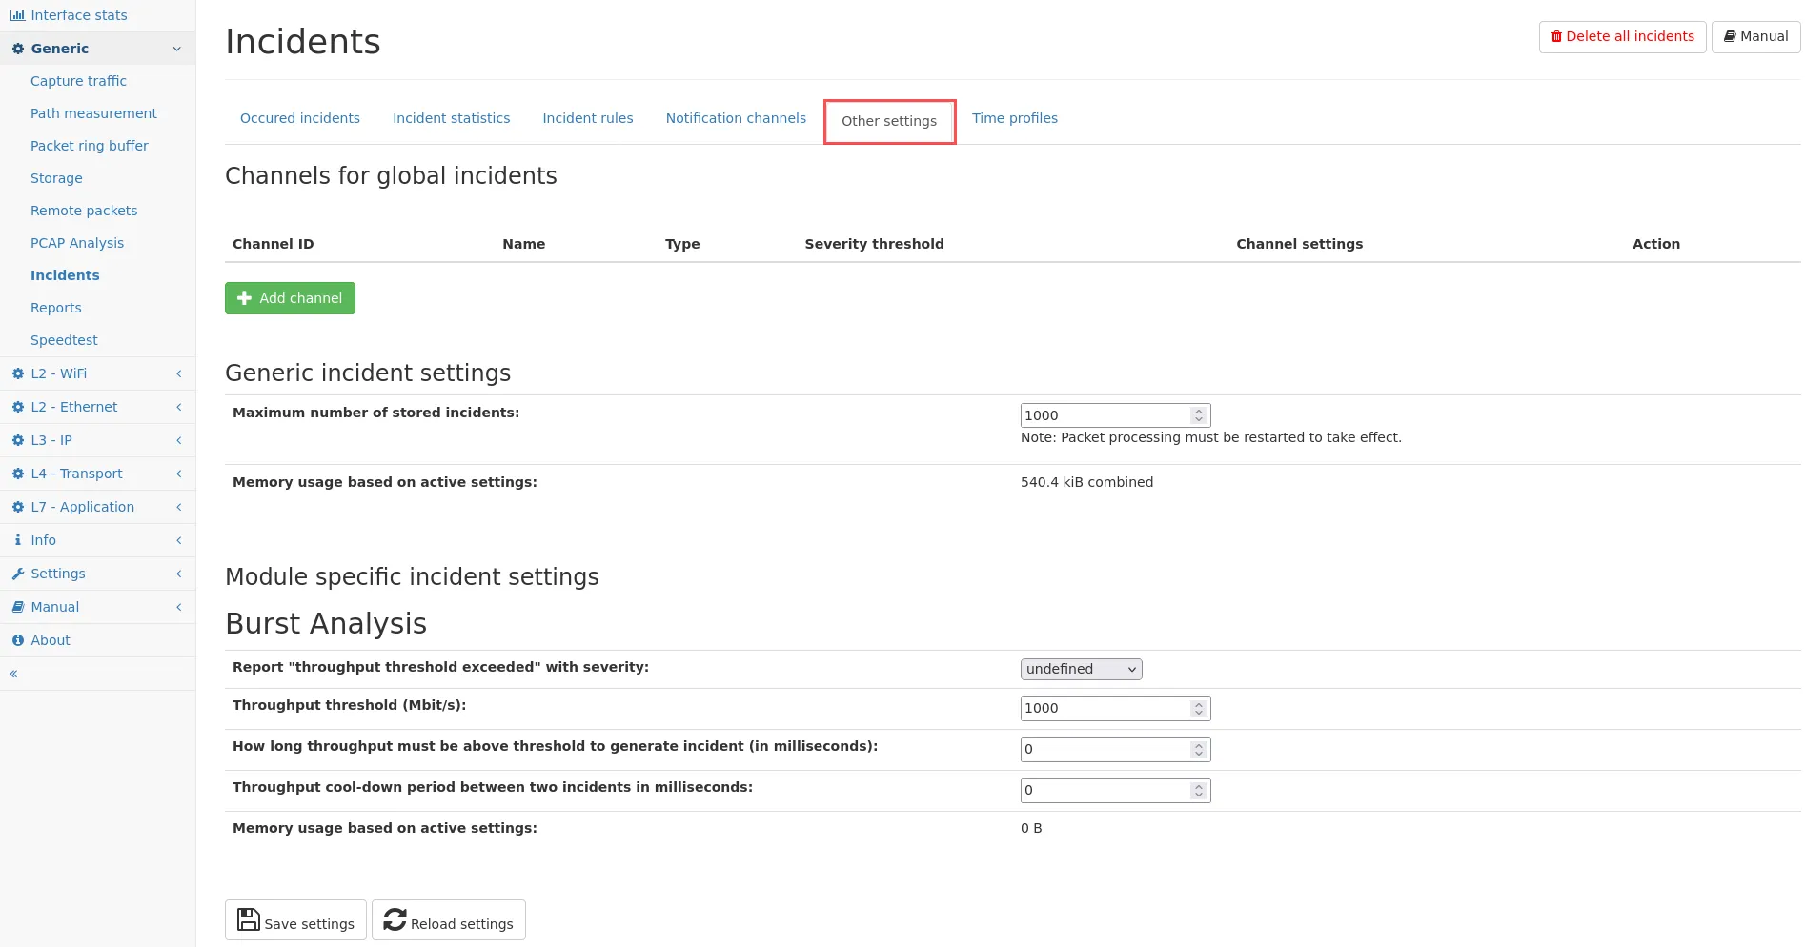
Task: Switch to the Incident rules tab
Action: pos(587,118)
